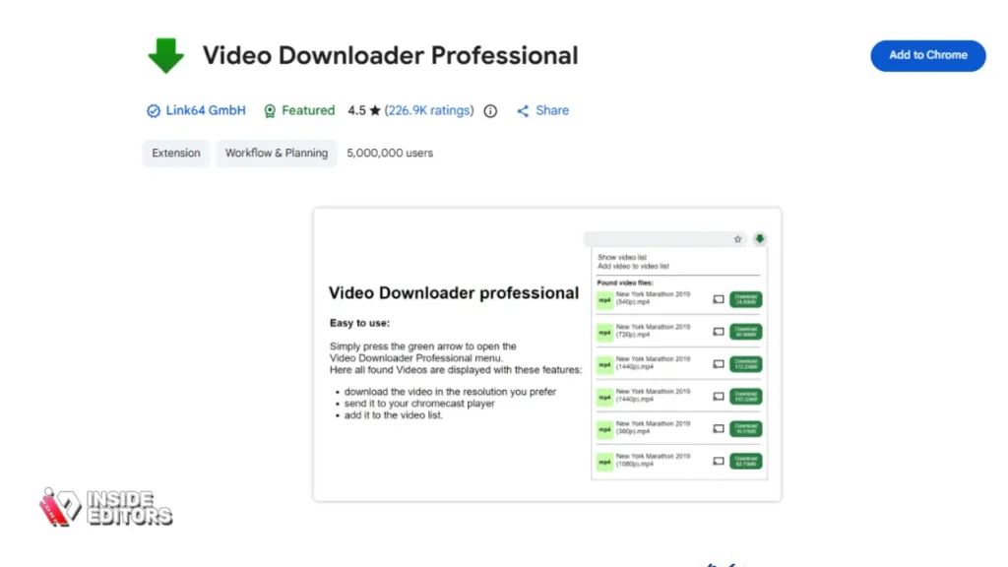Open the ratings info circle icon
Image resolution: width=1008 pixels, height=567 pixels.
click(x=490, y=111)
